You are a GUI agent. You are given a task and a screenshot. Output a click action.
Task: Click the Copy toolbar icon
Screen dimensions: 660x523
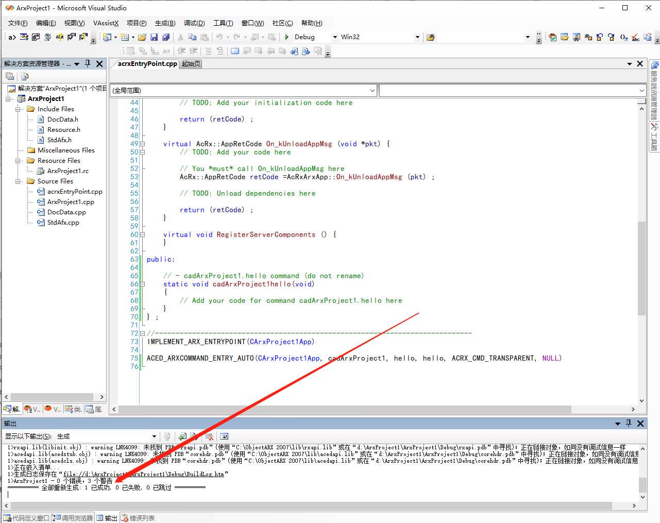click(192, 37)
